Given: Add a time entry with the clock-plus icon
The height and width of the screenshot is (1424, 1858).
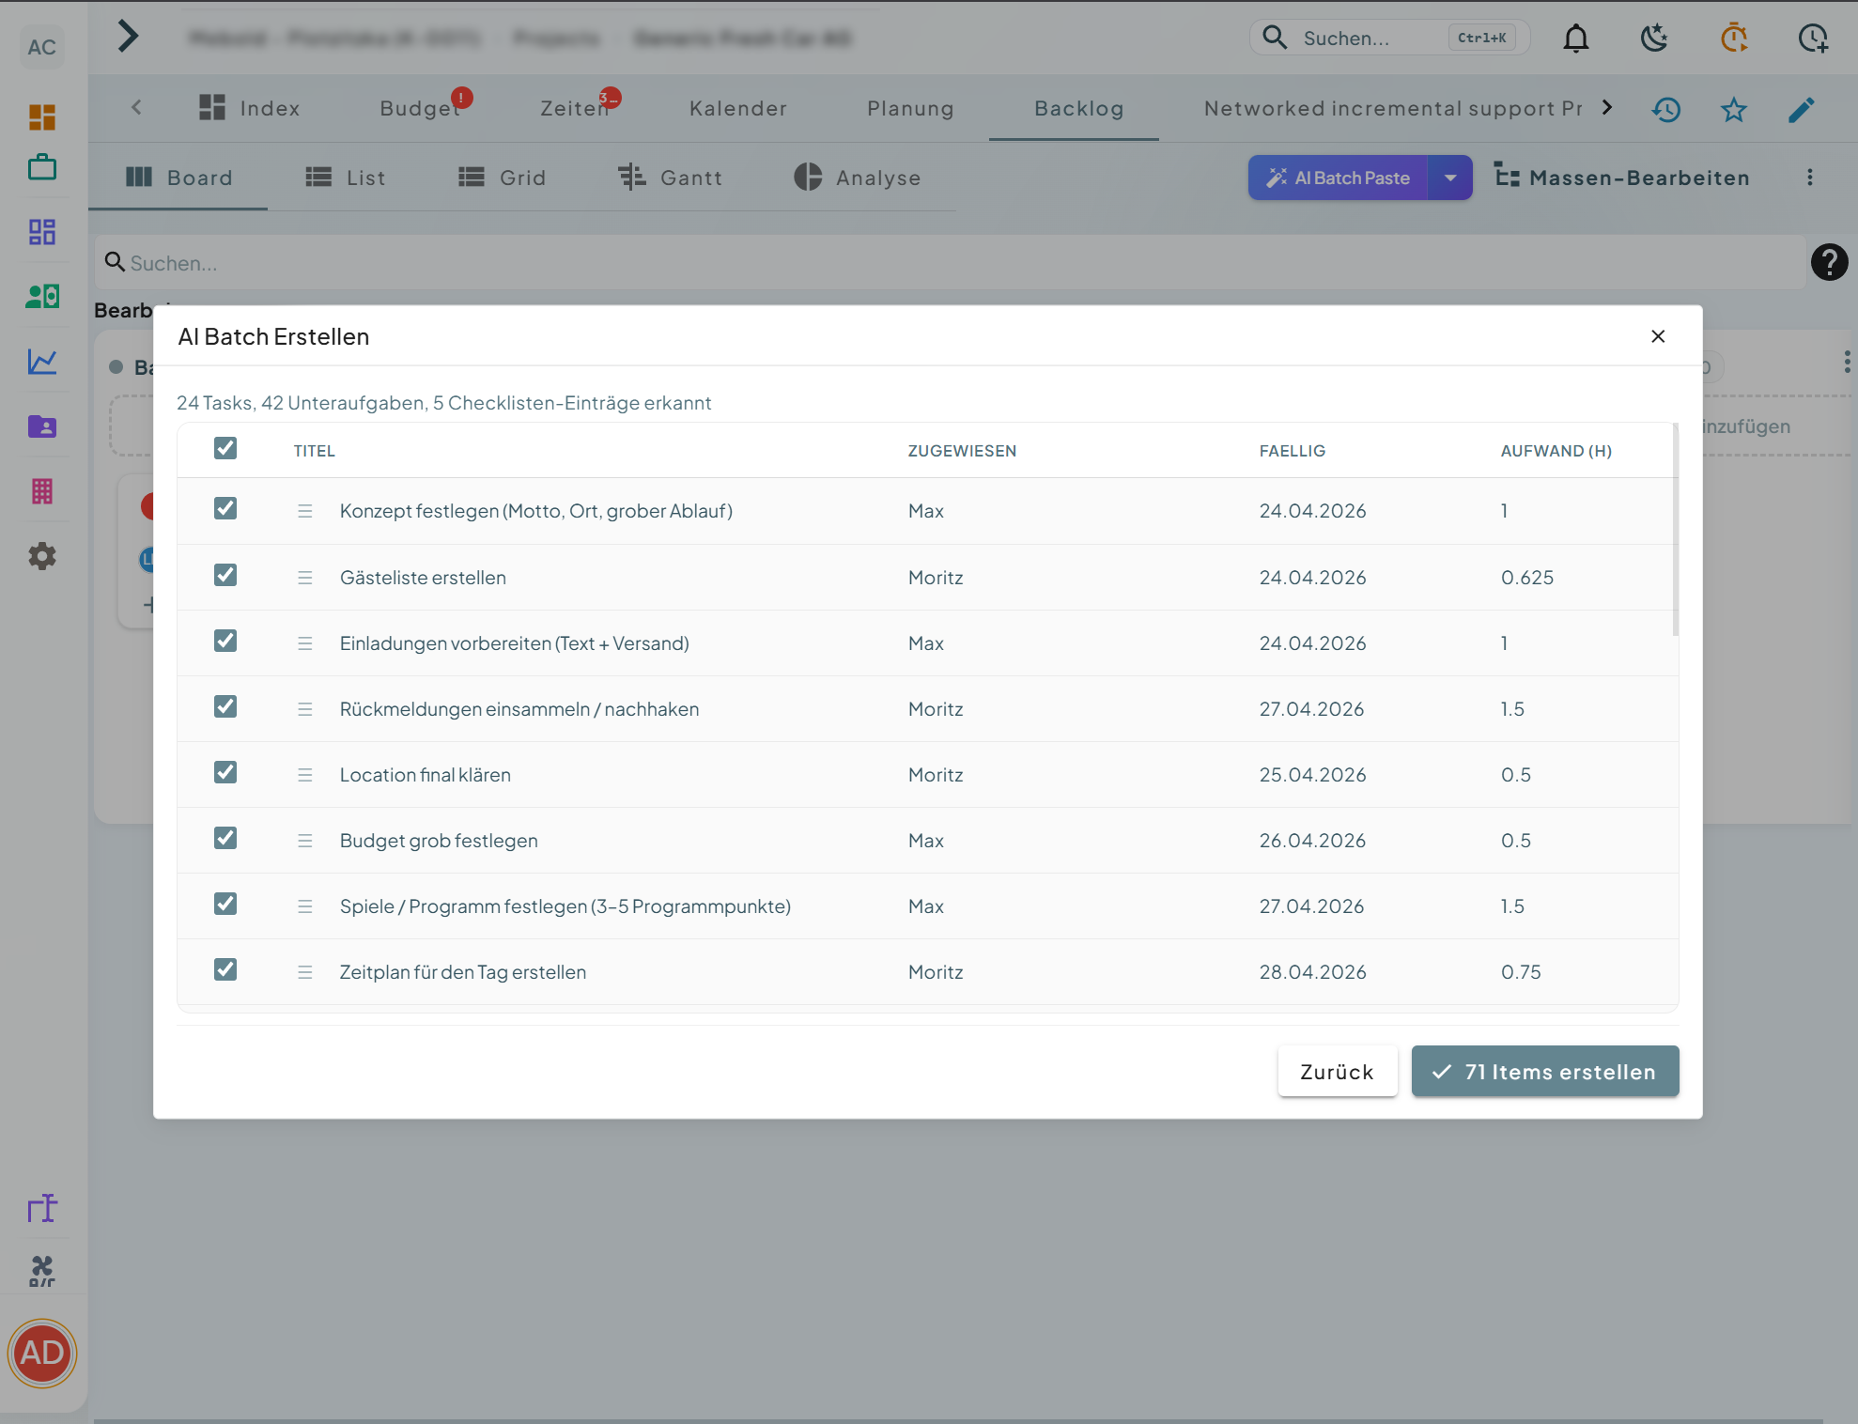Looking at the screenshot, I should point(1813,39).
